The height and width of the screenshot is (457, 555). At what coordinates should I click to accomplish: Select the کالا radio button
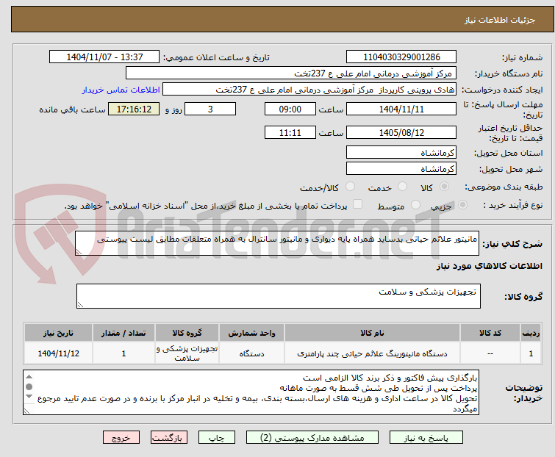444,187
